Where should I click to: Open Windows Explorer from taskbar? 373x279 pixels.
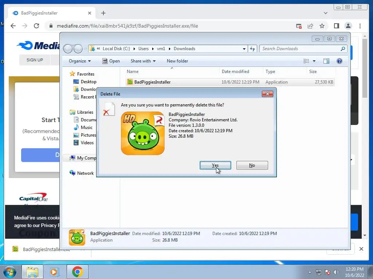tap(32, 272)
